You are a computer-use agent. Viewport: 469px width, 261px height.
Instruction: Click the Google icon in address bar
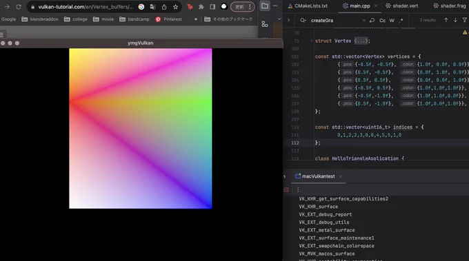point(141,7)
